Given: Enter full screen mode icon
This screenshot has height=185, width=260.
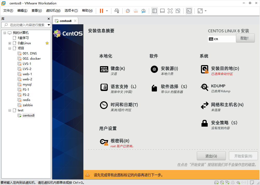Looking at the screenshot, I should 170,11.
